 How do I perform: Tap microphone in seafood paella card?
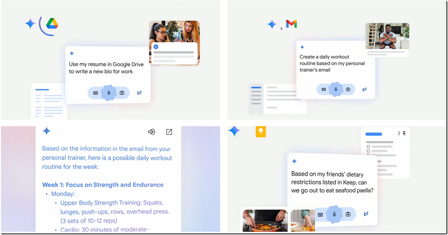click(x=334, y=214)
